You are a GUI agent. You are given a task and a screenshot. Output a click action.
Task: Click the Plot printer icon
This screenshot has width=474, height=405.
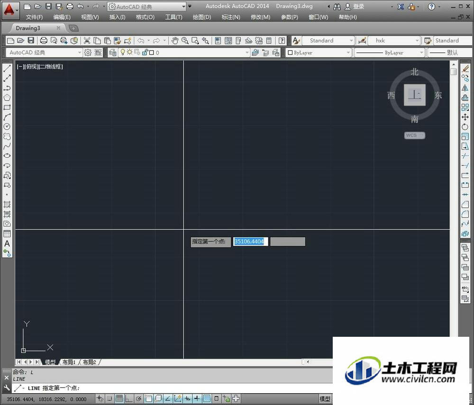point(44,40)
